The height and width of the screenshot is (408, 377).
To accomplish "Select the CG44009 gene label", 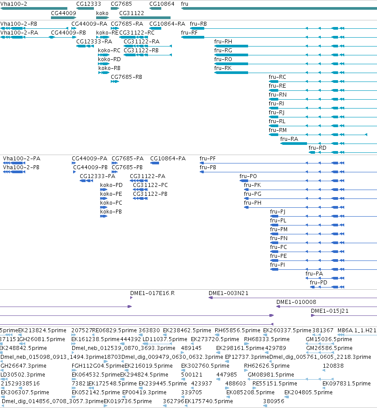I will tap(63, 13).
